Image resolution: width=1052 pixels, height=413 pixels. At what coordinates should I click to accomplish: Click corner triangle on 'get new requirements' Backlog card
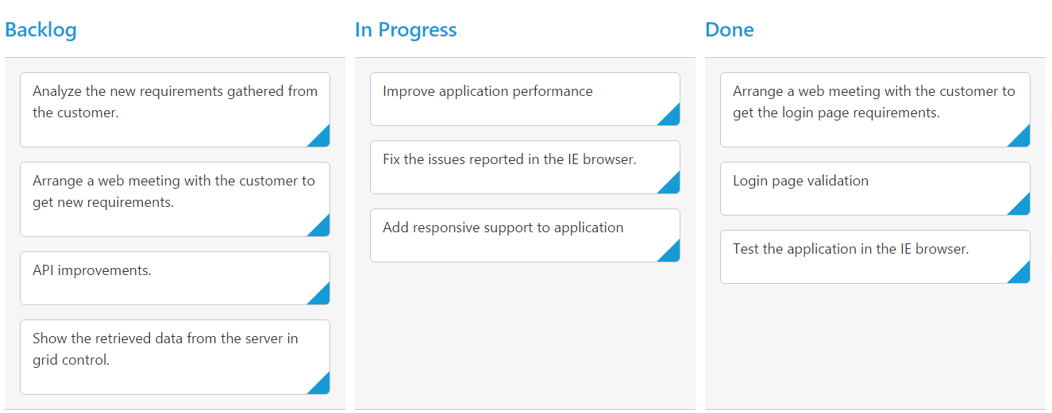point(322,228)
